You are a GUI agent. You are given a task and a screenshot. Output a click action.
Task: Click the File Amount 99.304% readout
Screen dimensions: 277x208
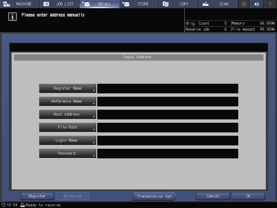coord(253,29)
